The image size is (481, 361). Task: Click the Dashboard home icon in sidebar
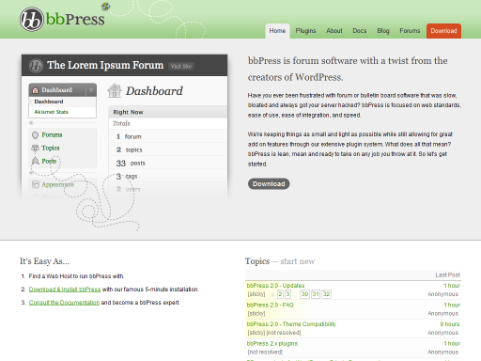[36, 90]
